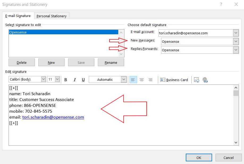Switch to the Personal Stationery tab
Image resolution: width=244 pixels, height=164 pixels.
(x=52, y=16)
